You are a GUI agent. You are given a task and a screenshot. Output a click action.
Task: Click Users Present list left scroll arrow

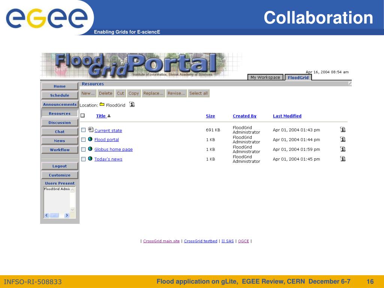coord(46,215)
